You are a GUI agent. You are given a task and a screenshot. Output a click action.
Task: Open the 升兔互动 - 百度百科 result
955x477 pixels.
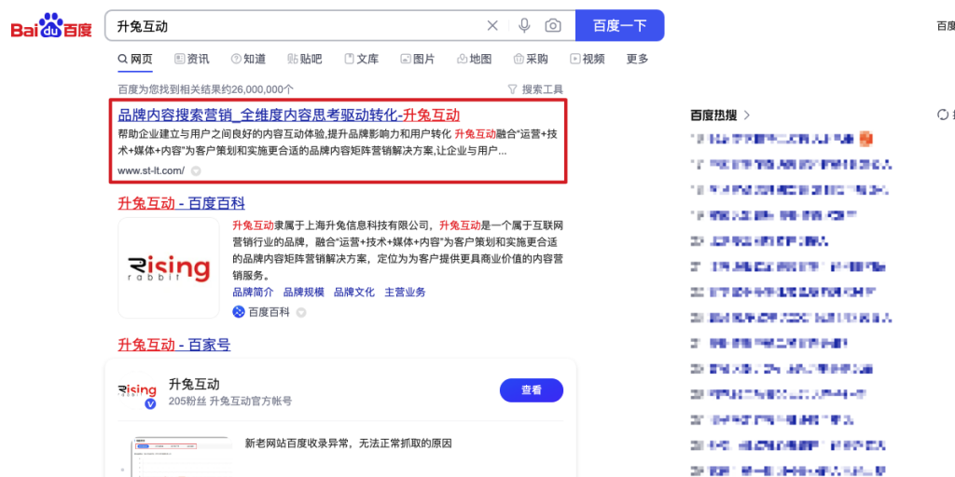tap(181, 203)
